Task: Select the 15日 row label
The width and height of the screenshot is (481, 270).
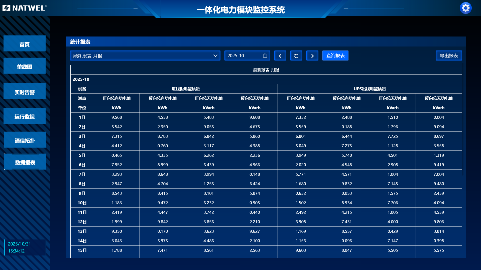Action: tap(82, 250)
